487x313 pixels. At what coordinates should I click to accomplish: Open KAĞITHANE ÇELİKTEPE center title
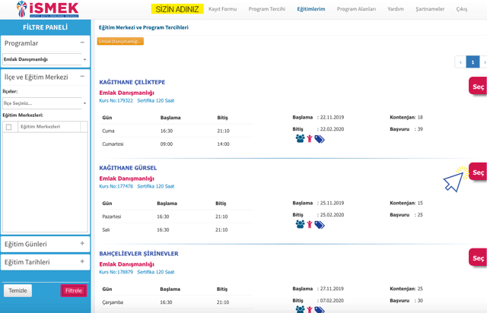coord(132,82)
